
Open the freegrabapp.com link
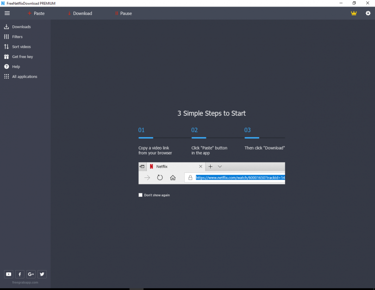(25, 282)
